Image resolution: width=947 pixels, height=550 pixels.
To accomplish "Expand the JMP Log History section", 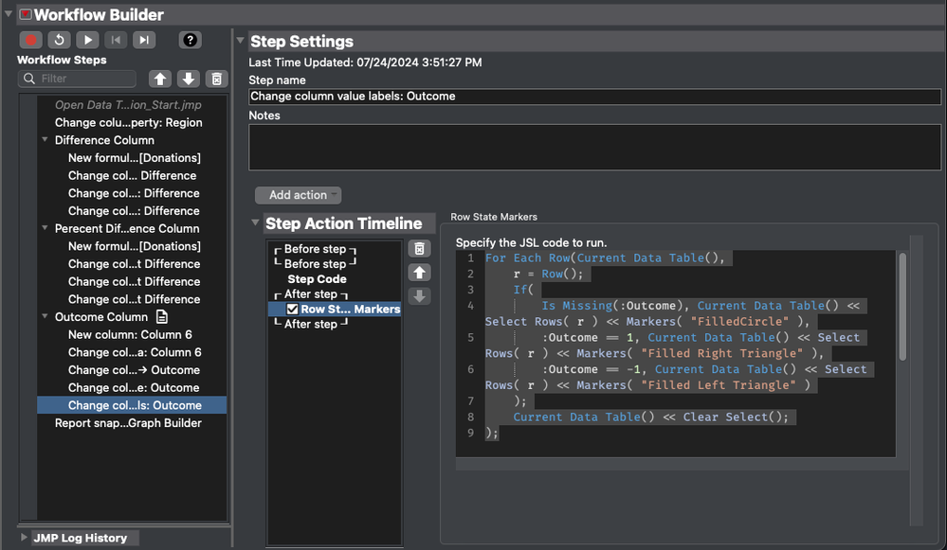I will click(24, 537).
